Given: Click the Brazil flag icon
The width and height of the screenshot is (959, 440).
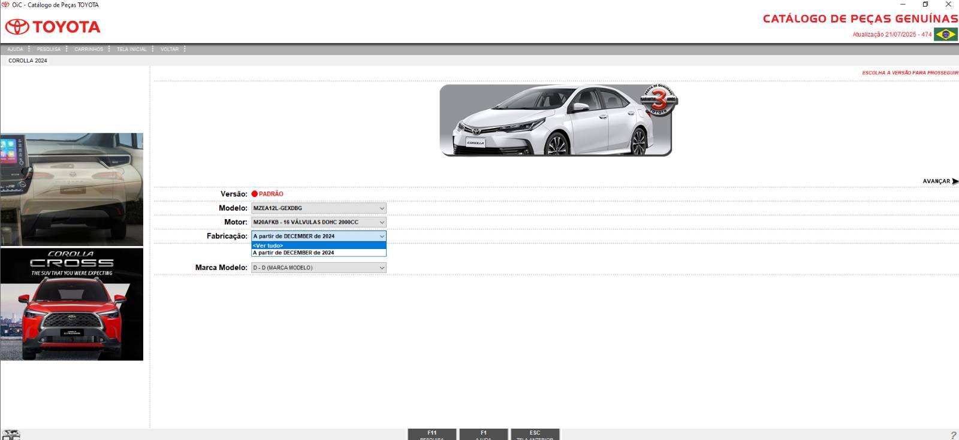Looking at the screenshot, I should click(x=946, y=34).
